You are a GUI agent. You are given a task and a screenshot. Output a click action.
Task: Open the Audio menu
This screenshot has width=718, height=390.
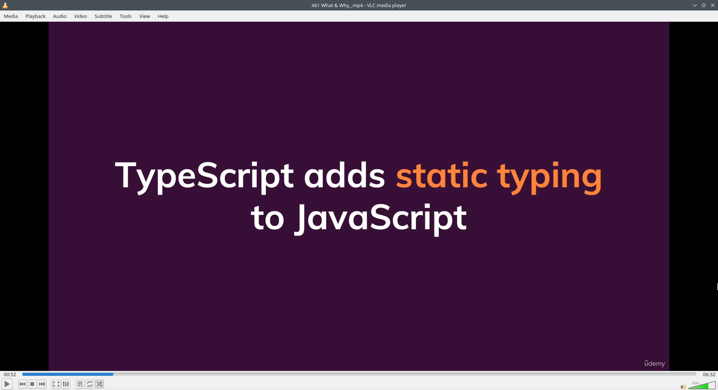(x=59, y=16)
